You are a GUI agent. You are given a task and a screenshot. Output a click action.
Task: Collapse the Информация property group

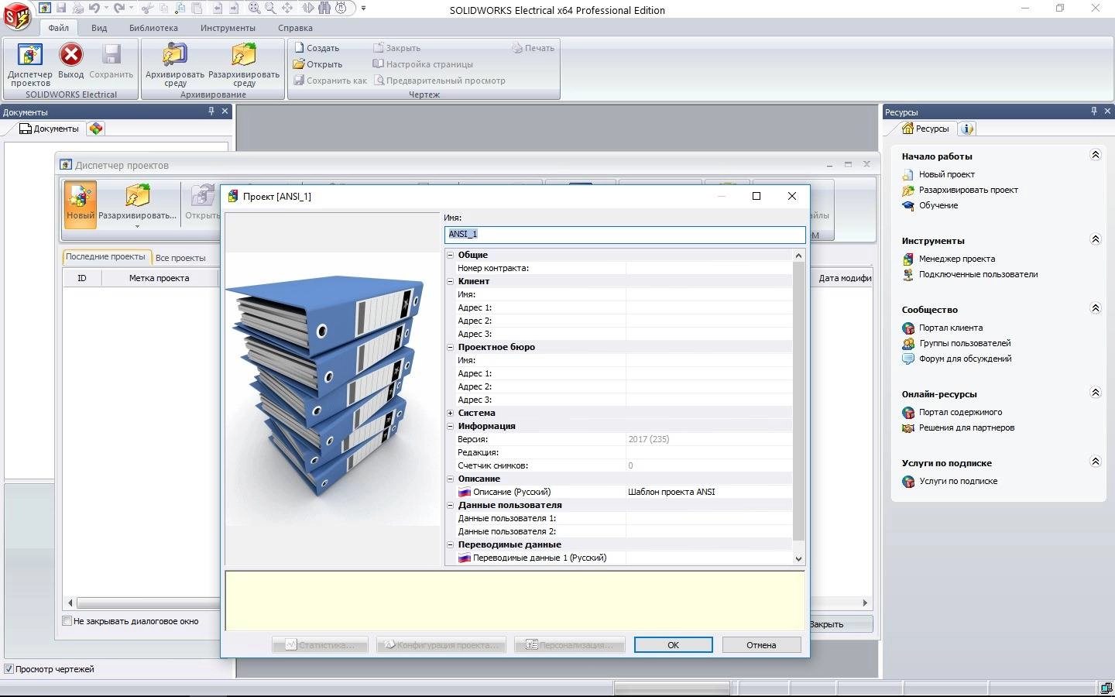click(450, 426)
